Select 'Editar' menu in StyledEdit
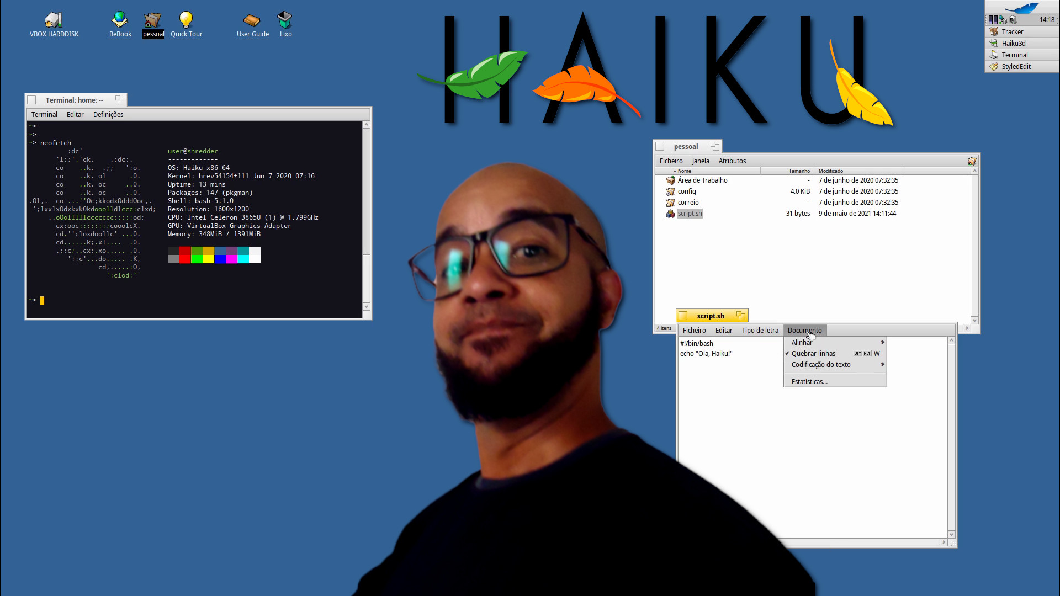The image size is (1060, 596). (724, 331)
